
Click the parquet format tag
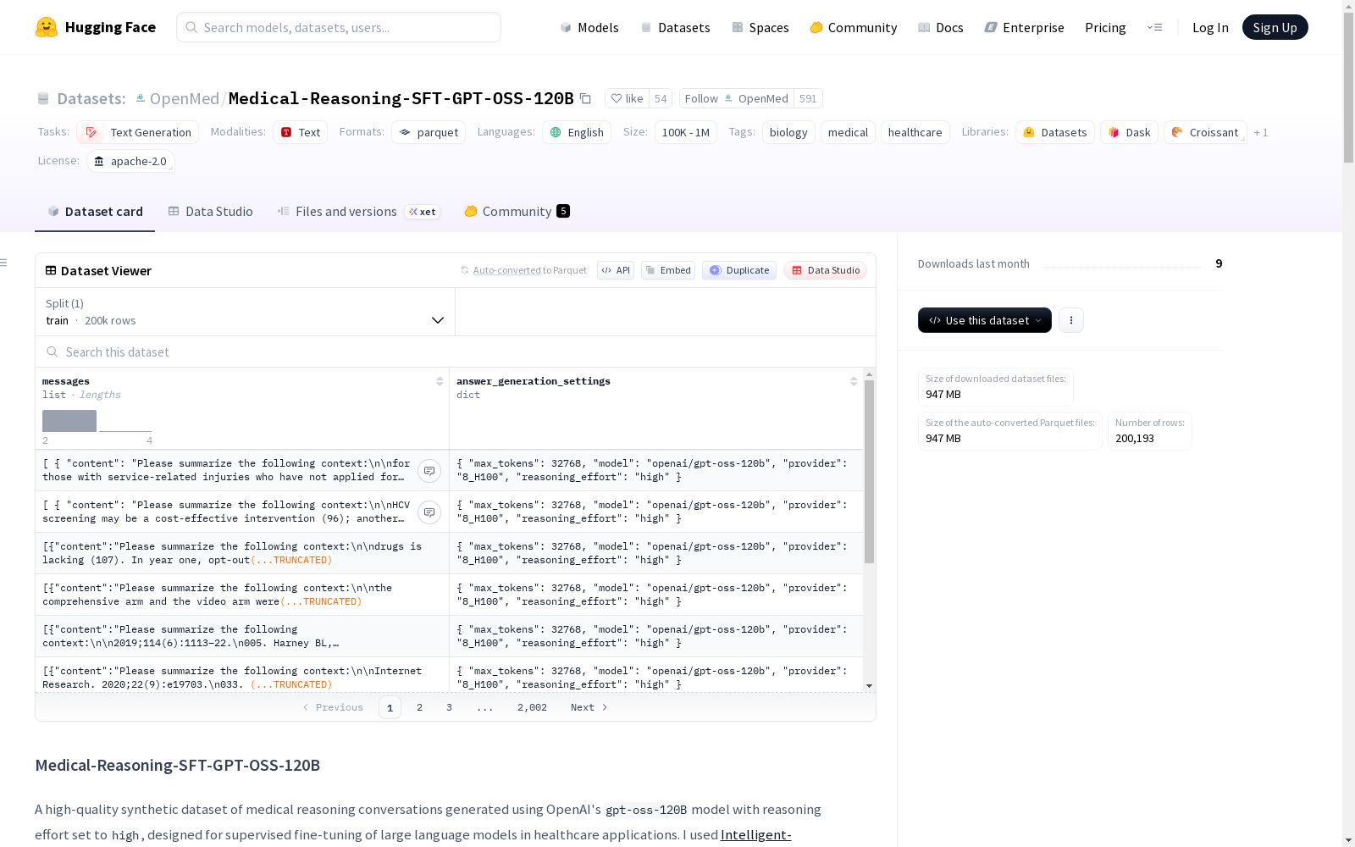429,132
